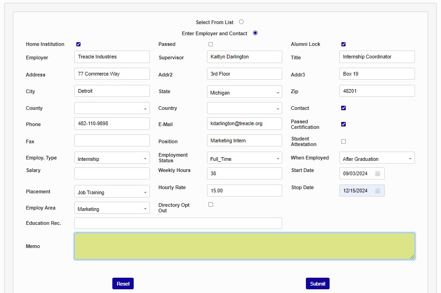Toggle the Alumni Lock checkbox
441x293 pixels.
(344, 45)
